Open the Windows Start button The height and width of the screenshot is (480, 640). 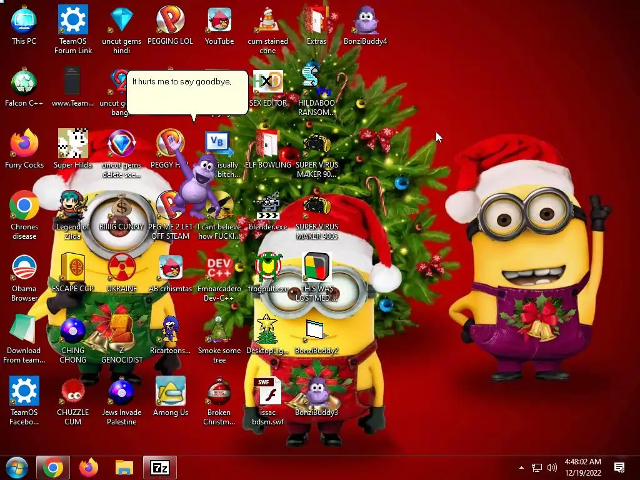pyautogui.click(x=17, y=467)
